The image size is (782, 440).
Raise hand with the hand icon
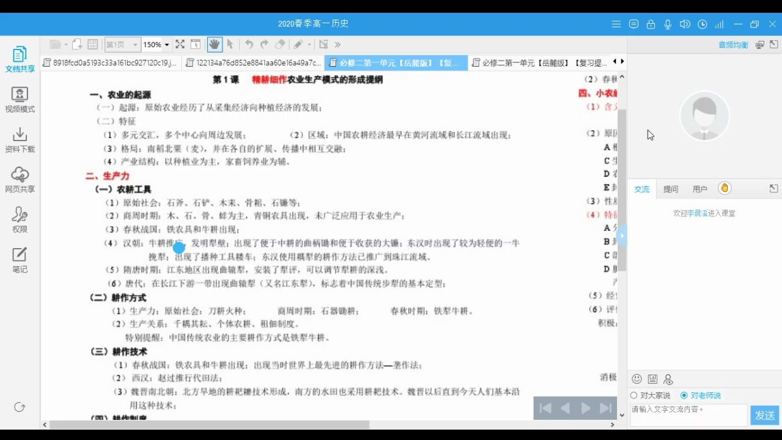tap(724, 188)
